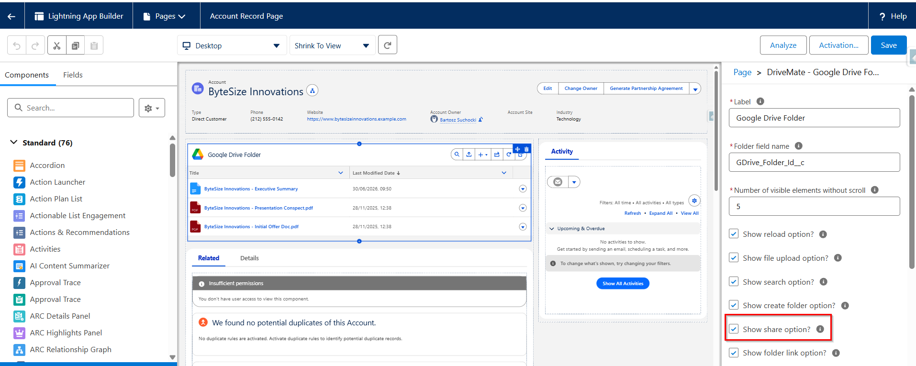Viewport: 916px width, 366px height.
Task: Collapse the Standard (76) components section
Action: click(14, 143)
